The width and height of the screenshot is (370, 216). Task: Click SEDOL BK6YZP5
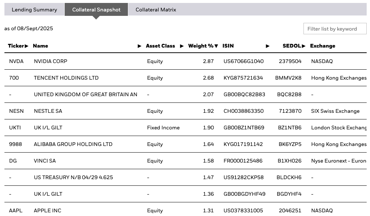[x=290, y=144]
